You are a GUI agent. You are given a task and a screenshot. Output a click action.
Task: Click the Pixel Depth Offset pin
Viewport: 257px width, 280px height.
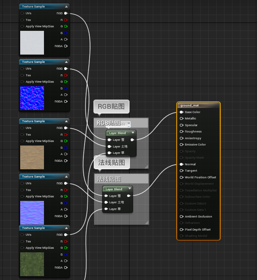tap(181, 230)
